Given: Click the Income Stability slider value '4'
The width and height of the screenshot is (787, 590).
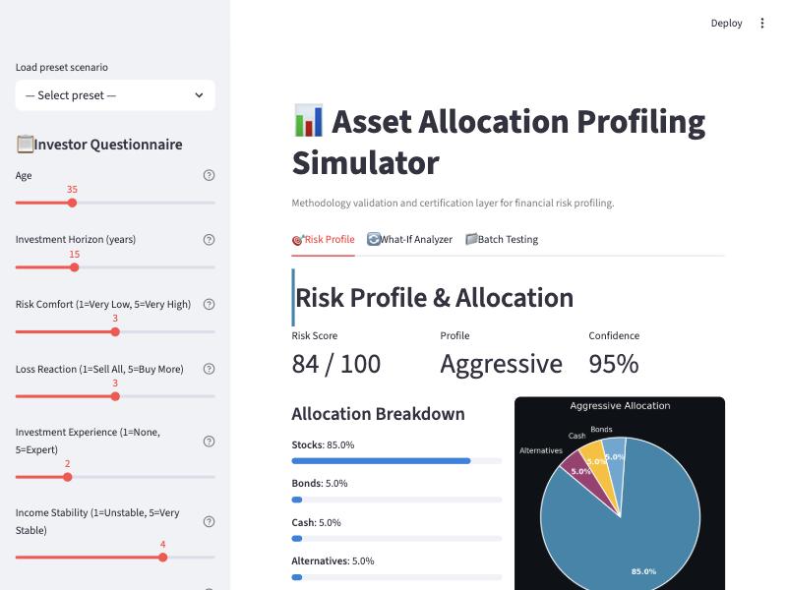Looking at the screenshot, I should click(162, 545).
